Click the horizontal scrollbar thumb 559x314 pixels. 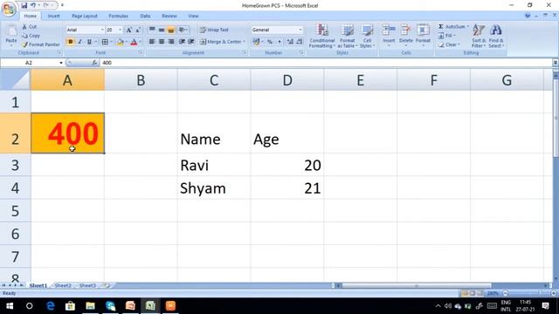pos(417,285)
